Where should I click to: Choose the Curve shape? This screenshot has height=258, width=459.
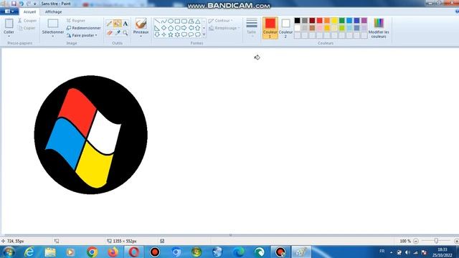(164, 21)
